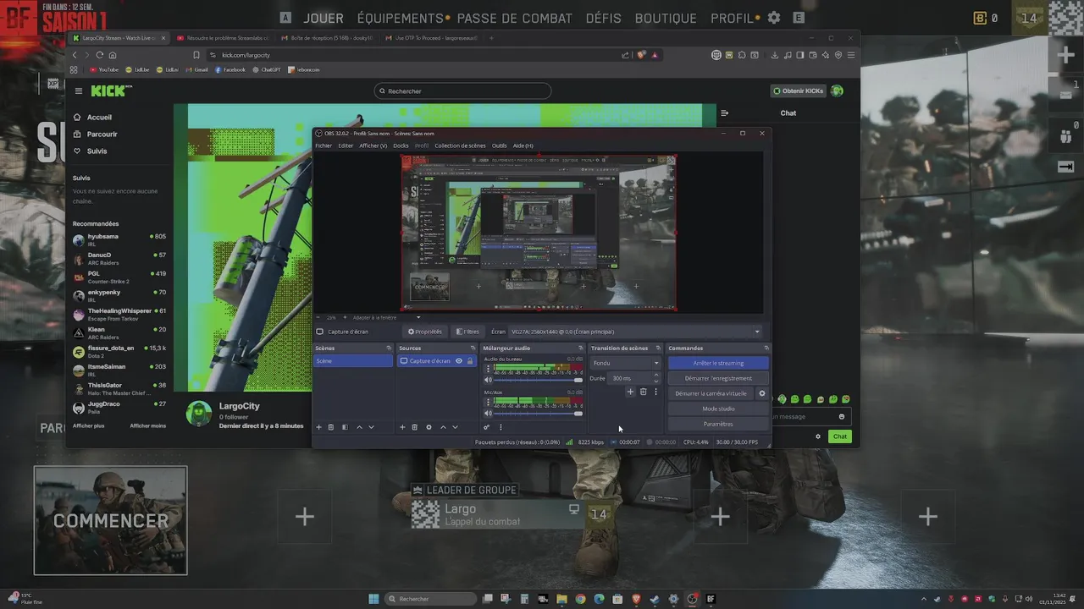Open the Écran display selection dropdown

[636, 332]
